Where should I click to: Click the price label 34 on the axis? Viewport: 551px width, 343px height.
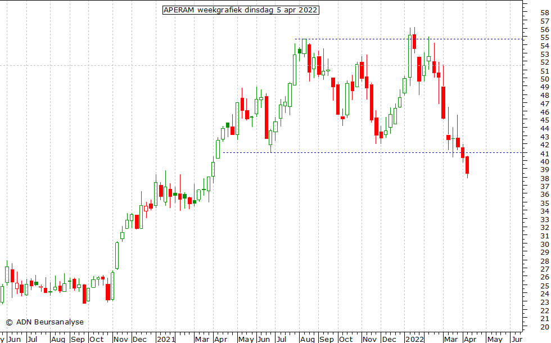pyautogui.click(x=545, y=211)
